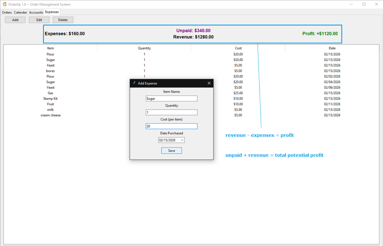383x246 pixels.
Task: Click the 02/04/2026 date cell
Action: (x=332, y=82)
